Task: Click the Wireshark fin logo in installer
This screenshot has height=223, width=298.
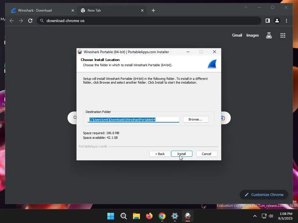Action: [x=212, y=64]
